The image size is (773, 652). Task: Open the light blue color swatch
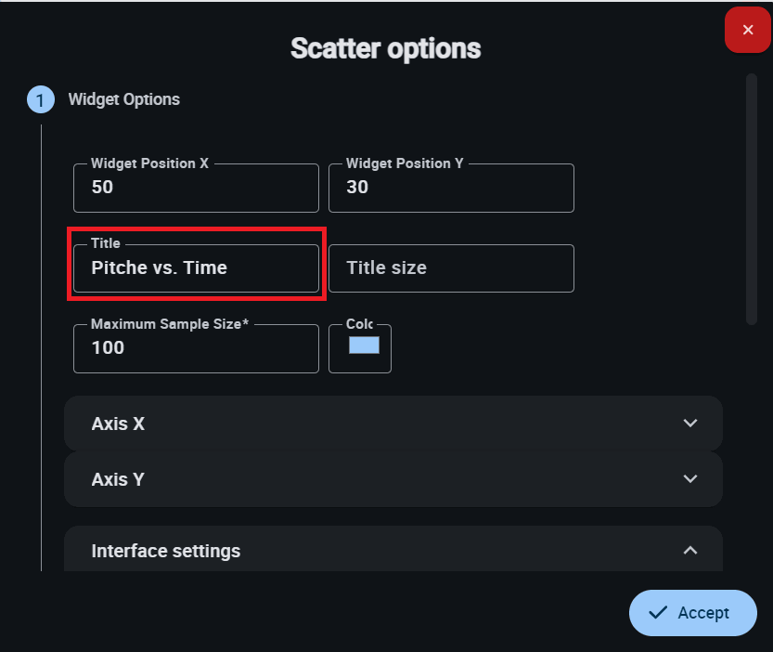tap(364, 346)
